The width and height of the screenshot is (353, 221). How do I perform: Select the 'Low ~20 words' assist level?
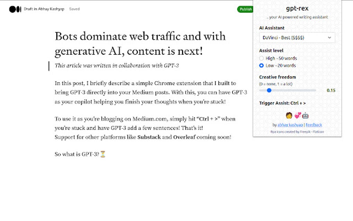pos(261,65)
